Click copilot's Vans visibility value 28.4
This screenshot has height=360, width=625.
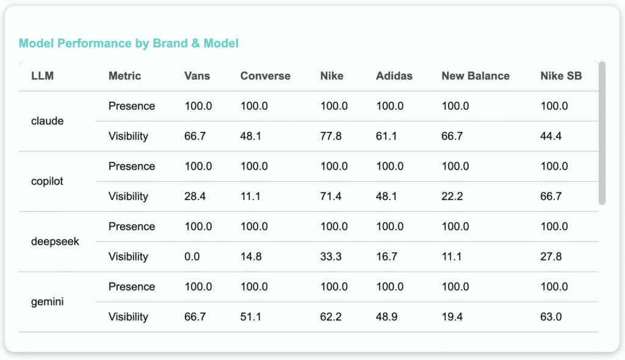195,196
